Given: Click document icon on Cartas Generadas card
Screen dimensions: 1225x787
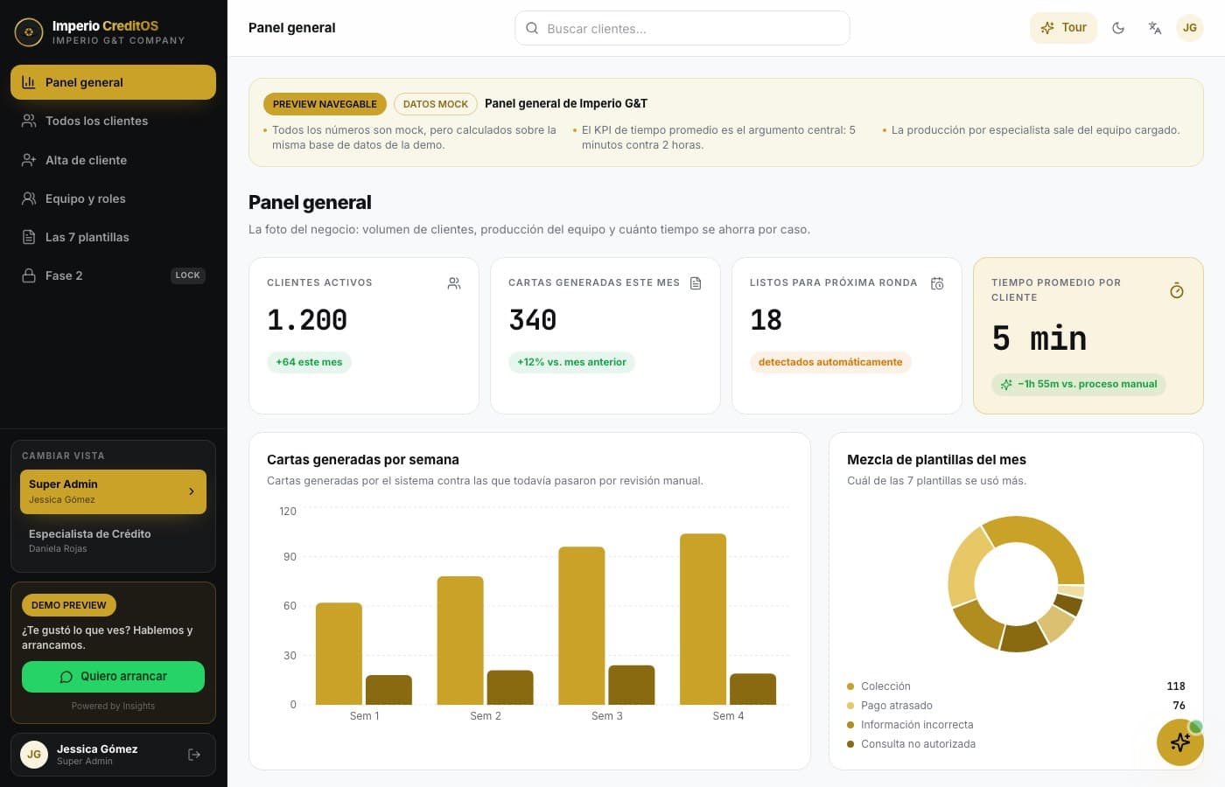Looking at the screenshot, I should coord(696,283).
